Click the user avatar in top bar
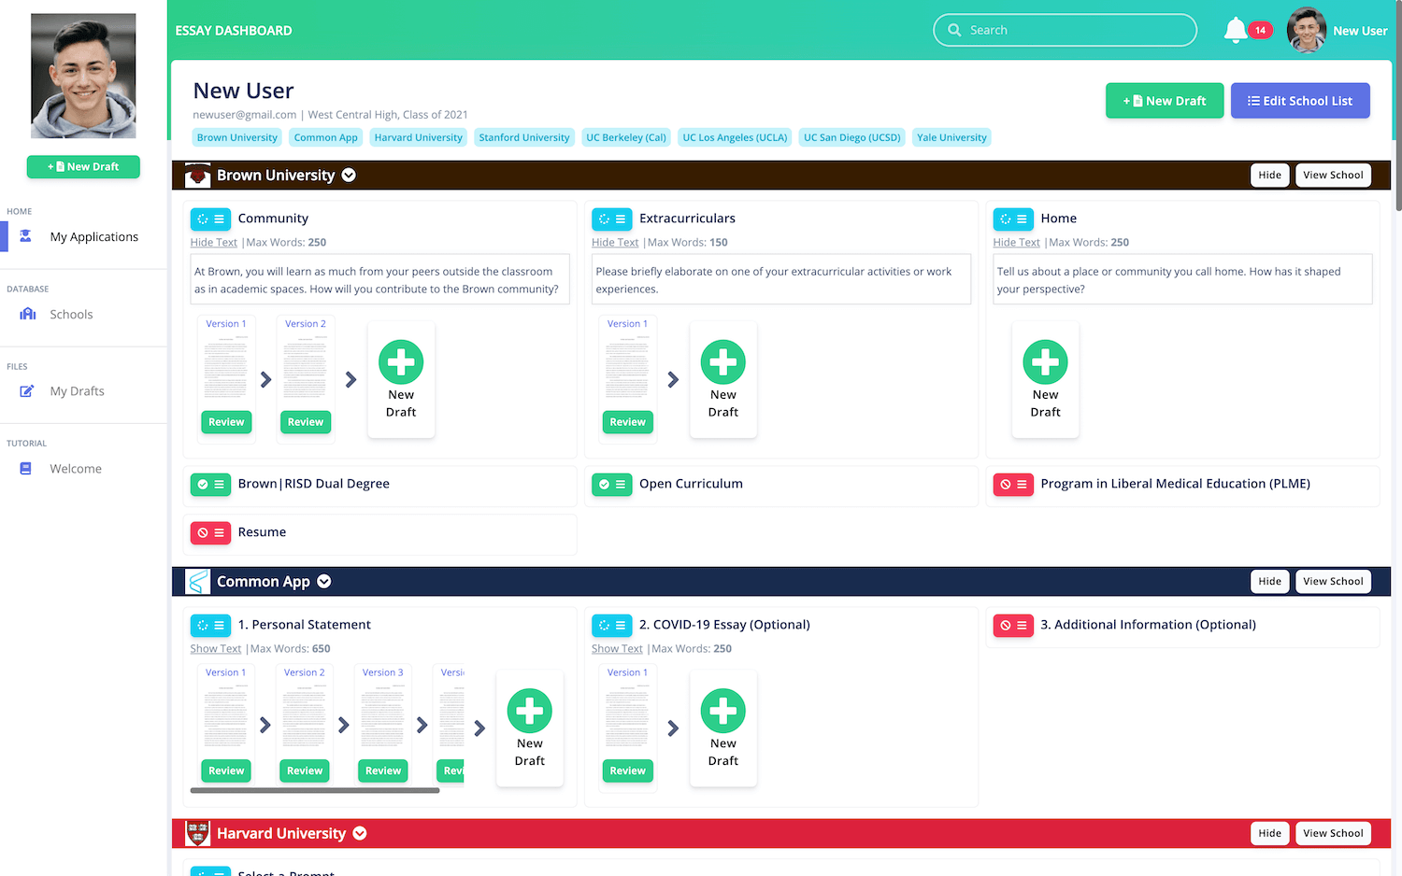The image size is (1402, 876). click(x=1306, y=30)
